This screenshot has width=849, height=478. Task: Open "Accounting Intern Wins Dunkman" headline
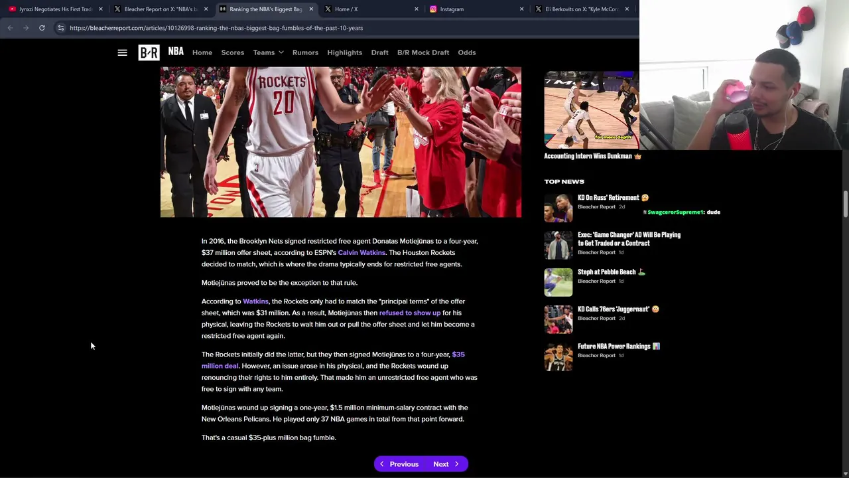[593, 156]
